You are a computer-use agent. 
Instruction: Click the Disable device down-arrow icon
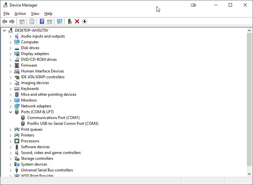pyautogui.click(x=85, y=21)
